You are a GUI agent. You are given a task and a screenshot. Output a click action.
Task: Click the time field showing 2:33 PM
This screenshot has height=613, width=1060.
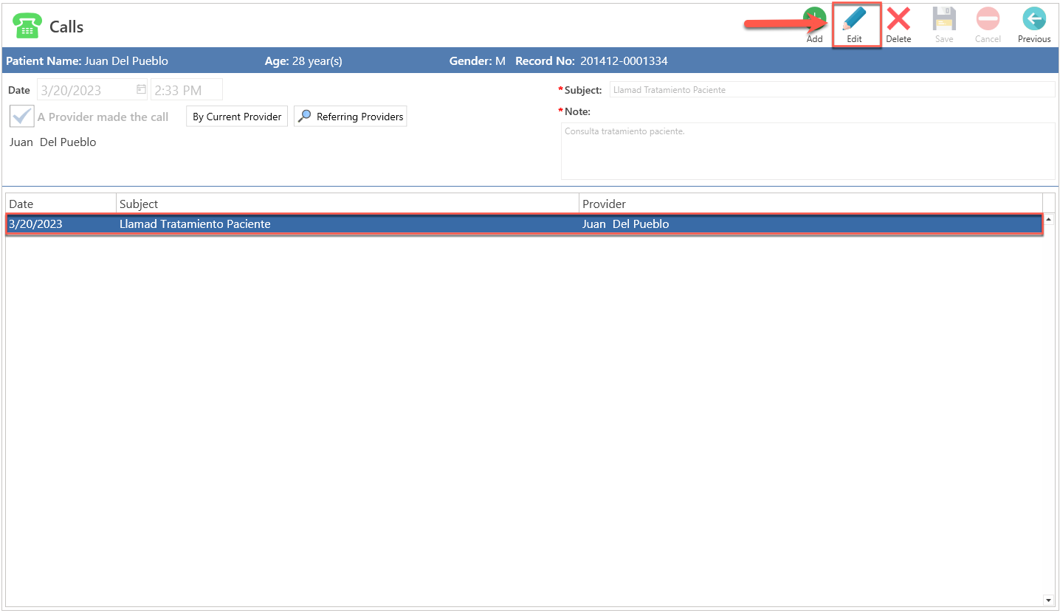pos(187,90)
